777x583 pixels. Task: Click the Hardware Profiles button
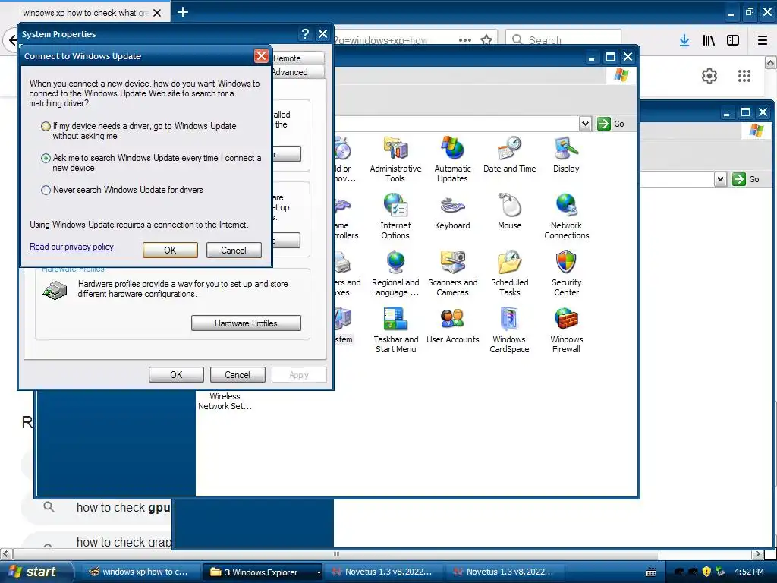click(x=246, y=323)
